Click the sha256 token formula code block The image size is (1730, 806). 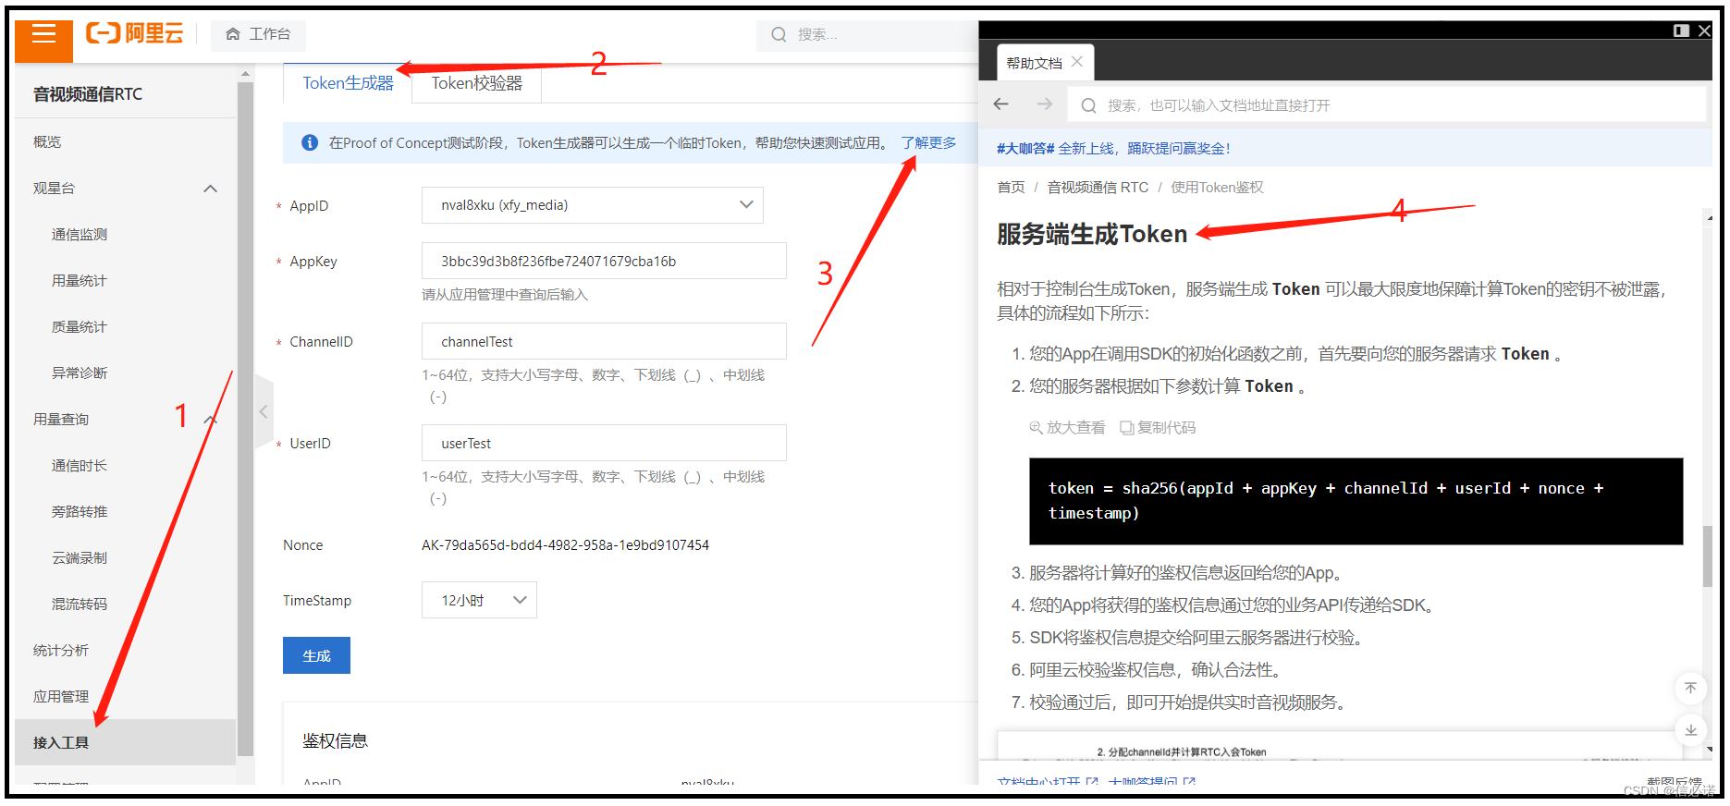tap(1356, 501)
